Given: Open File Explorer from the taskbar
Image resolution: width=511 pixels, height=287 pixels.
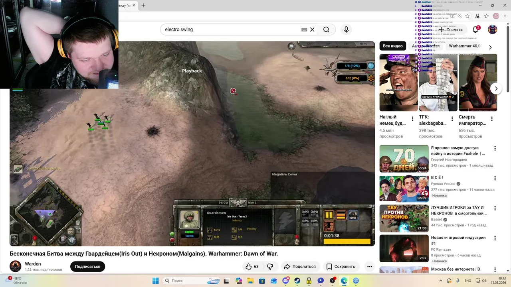Looking at the screenshot, I should tap(250, 281).
